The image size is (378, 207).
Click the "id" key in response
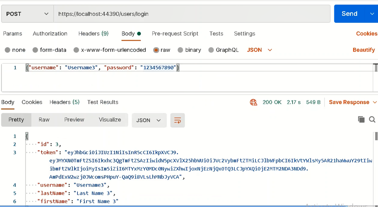(x=44, y=144)
